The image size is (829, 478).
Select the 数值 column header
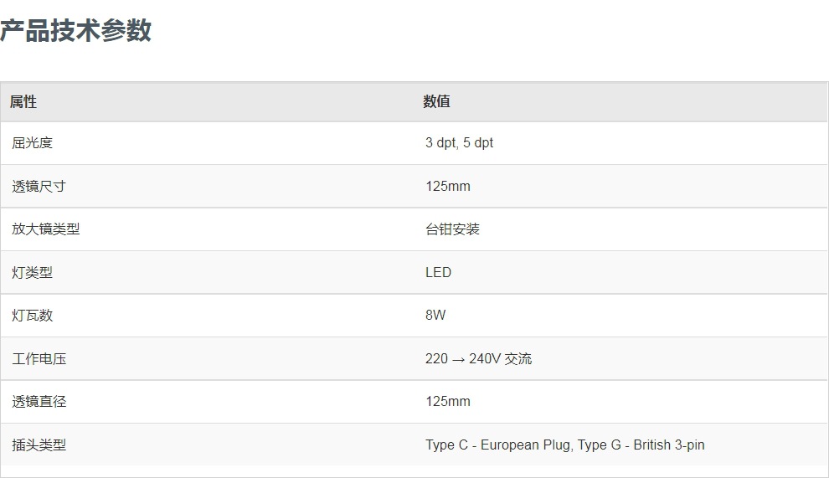click(x=436, y=101)
